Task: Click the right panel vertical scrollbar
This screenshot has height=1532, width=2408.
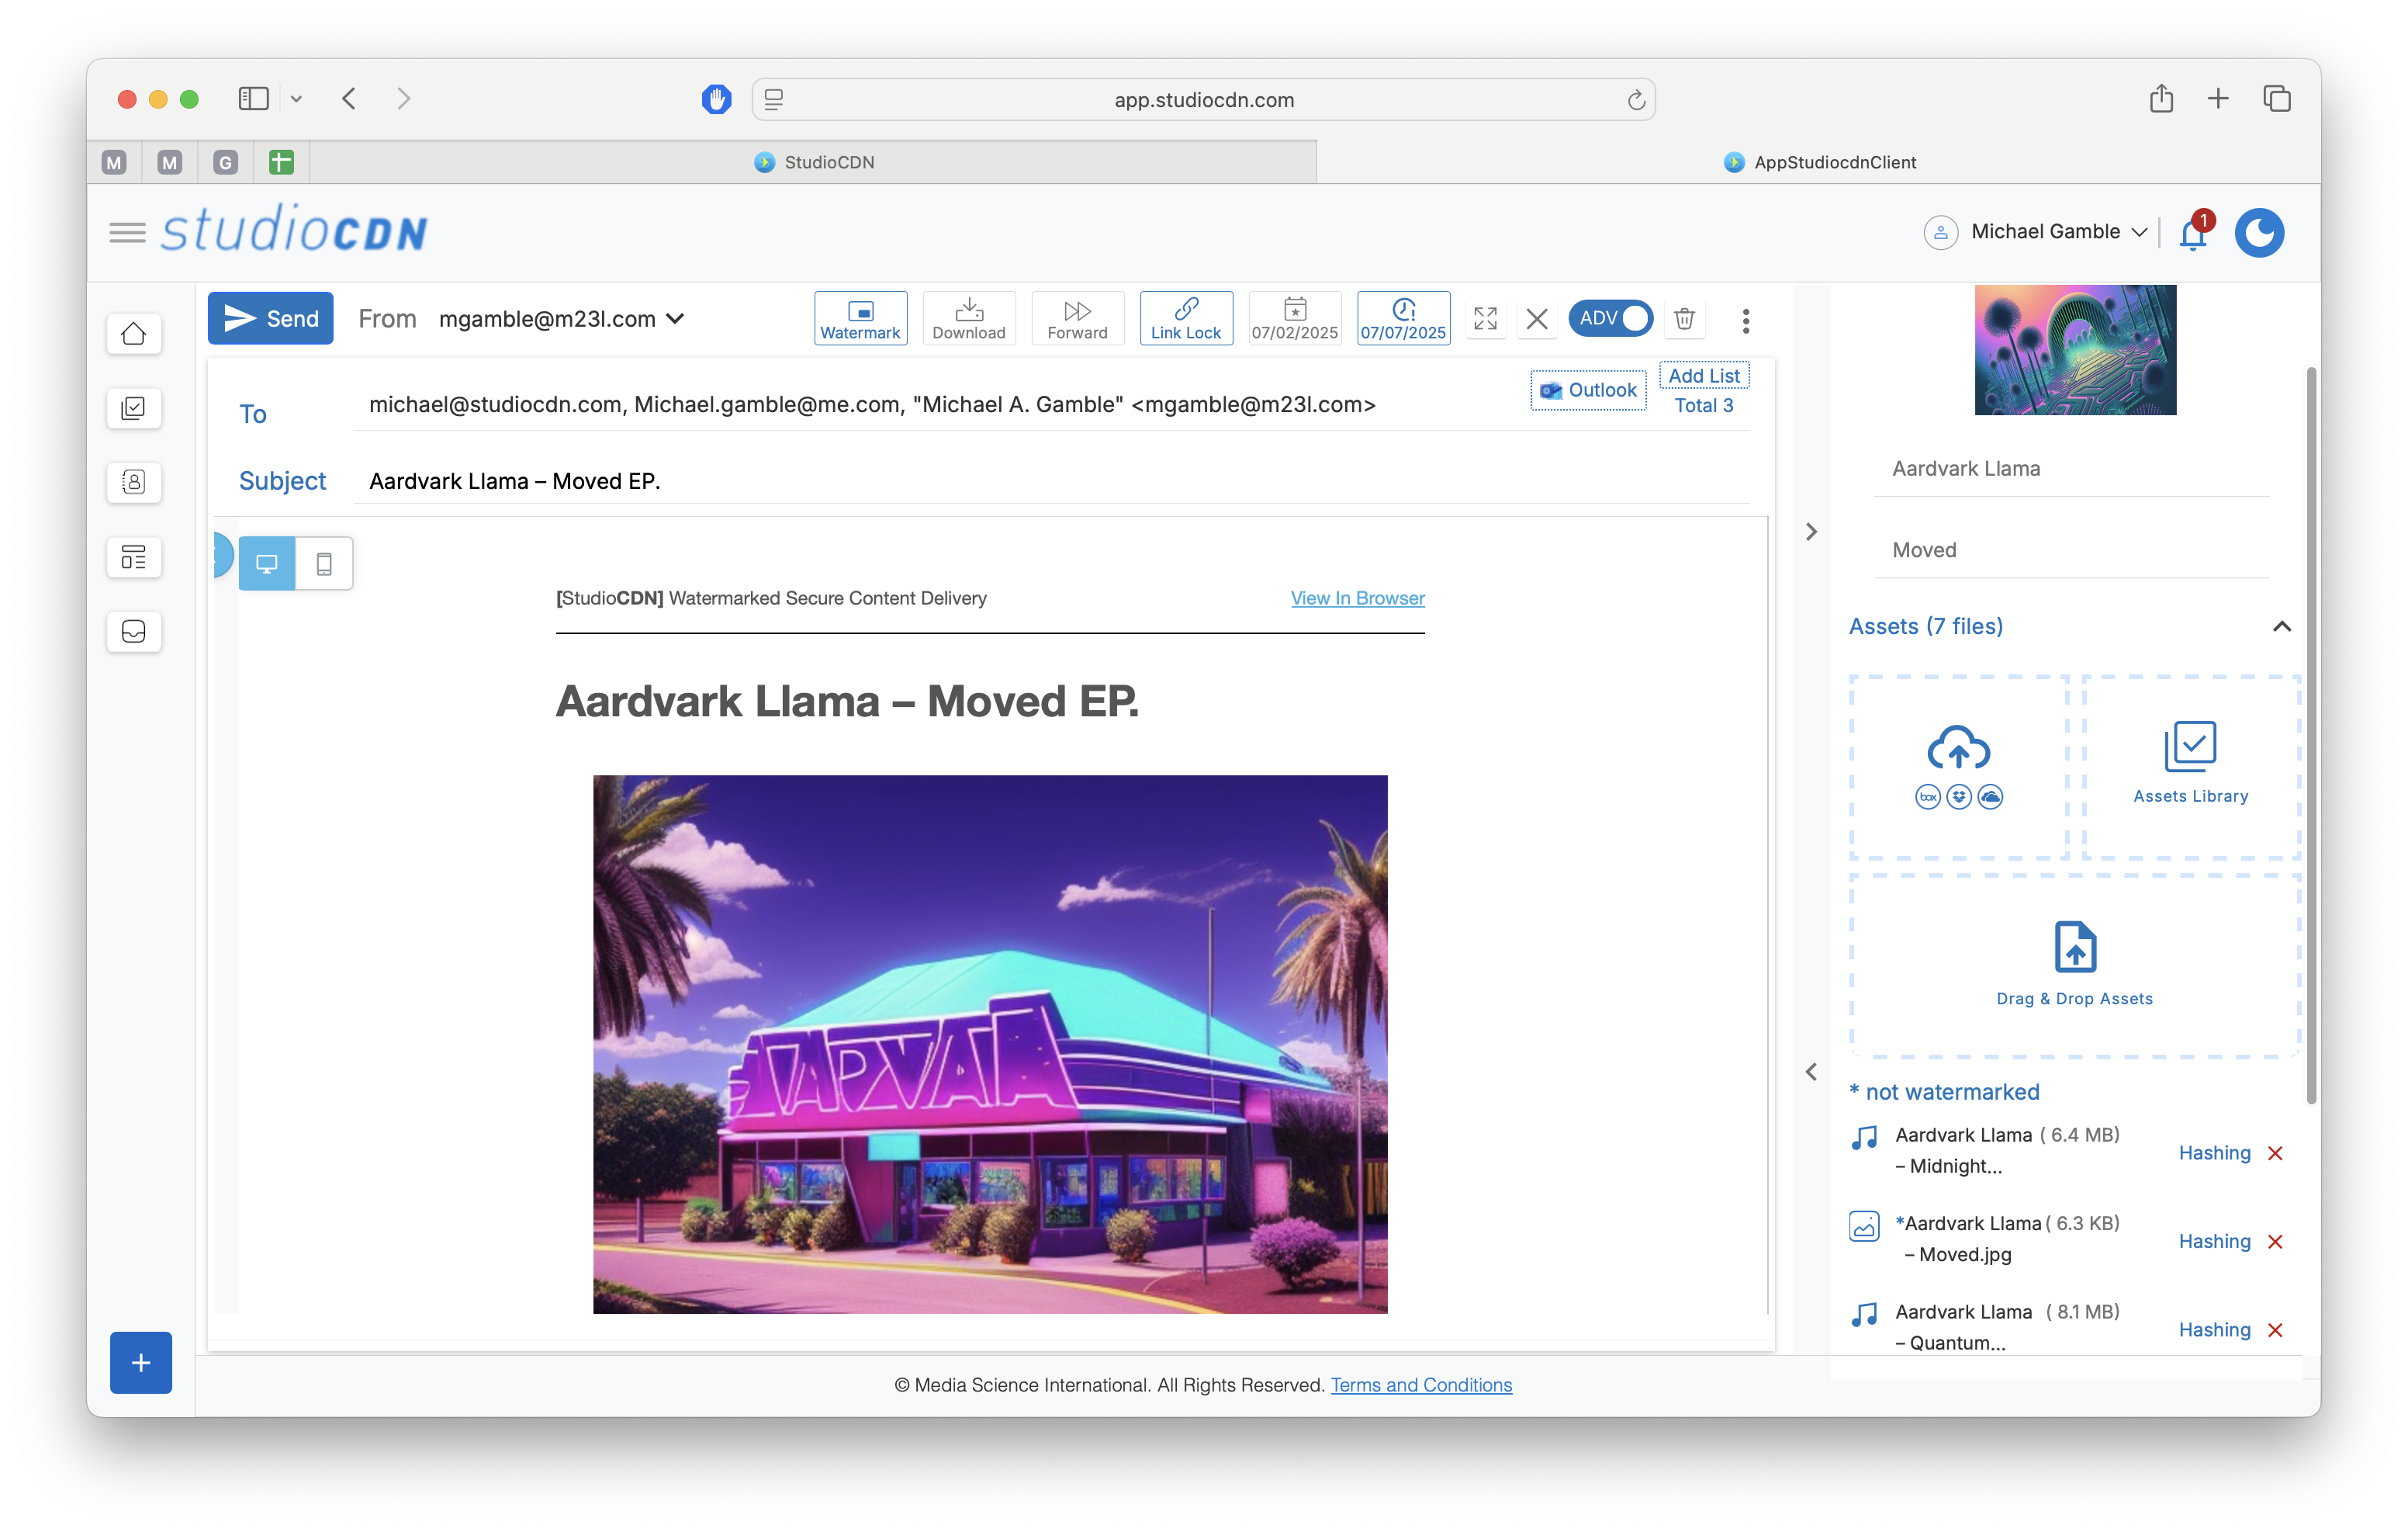Action: tap(2310, 736)
